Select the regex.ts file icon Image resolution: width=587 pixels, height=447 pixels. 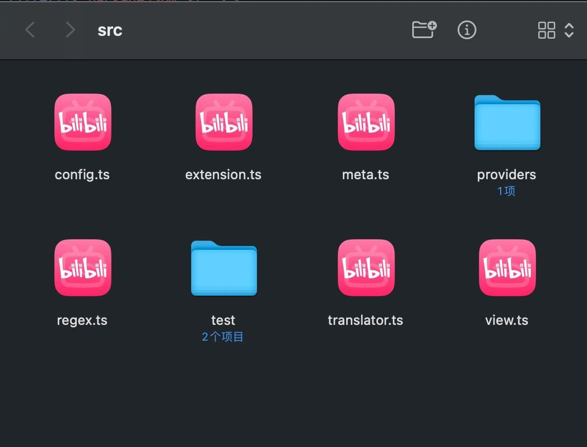(82, 268)
